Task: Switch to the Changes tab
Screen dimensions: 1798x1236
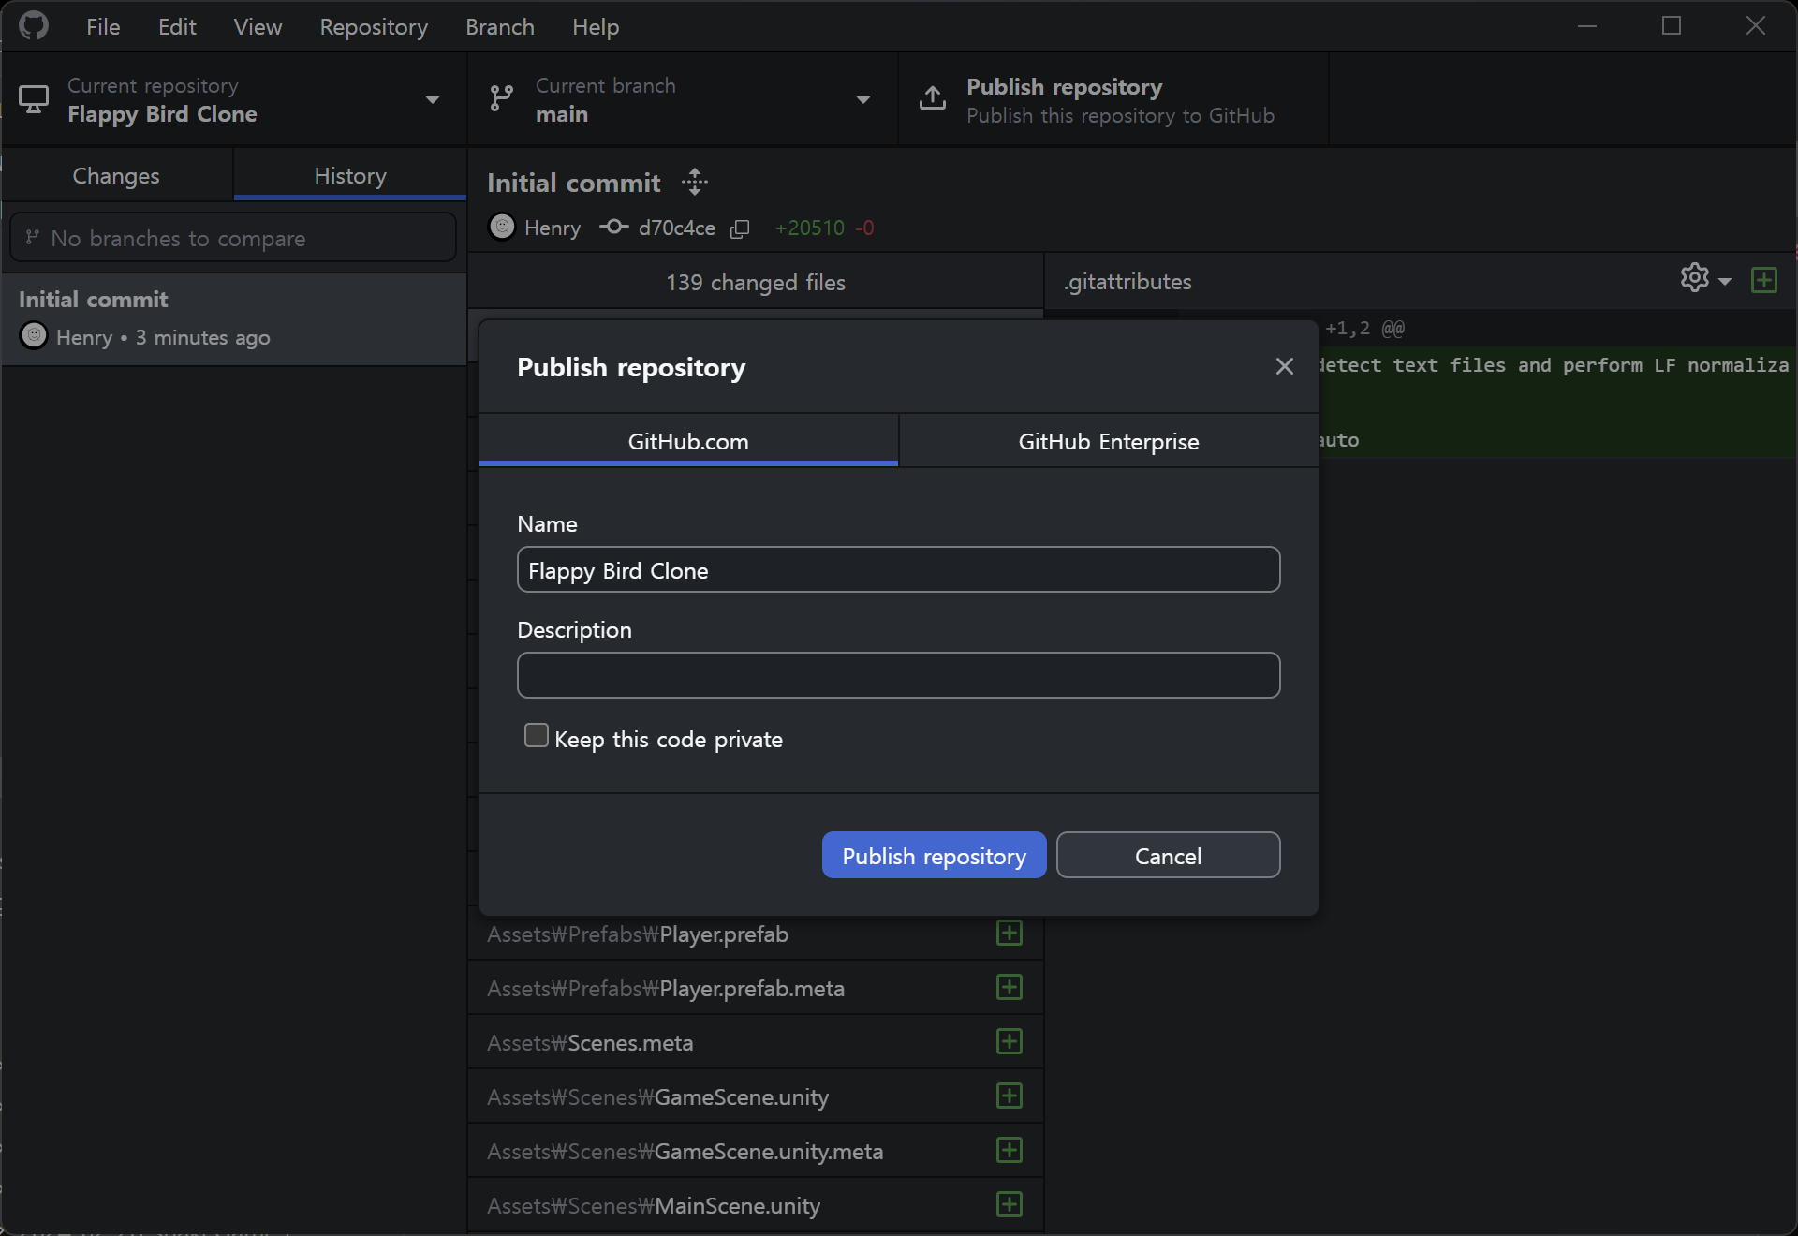Action: tap(117, 175)
